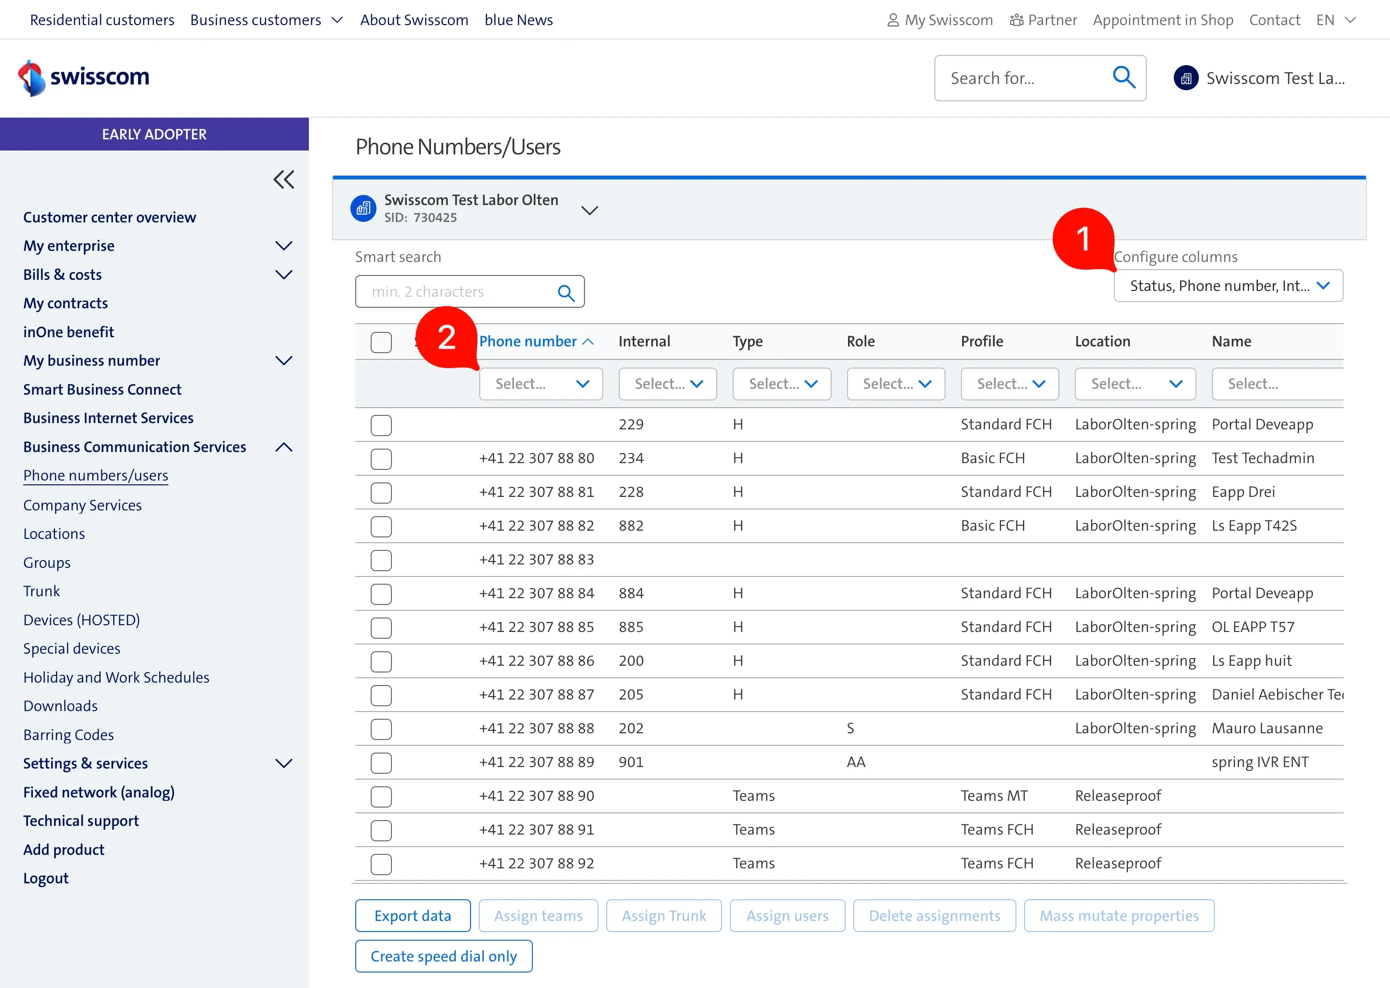Click the Swisscom logo
The image size is (1390, 988).
pos(83,78)
